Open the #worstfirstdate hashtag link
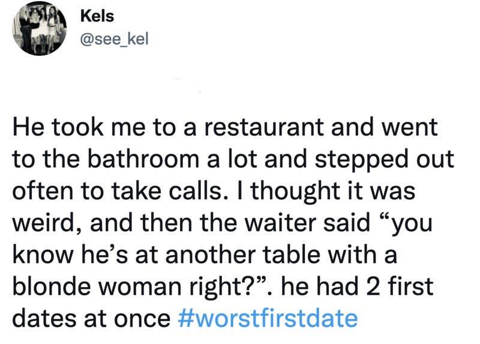This screenshot has height=344, width=480. tap(268, 318)
